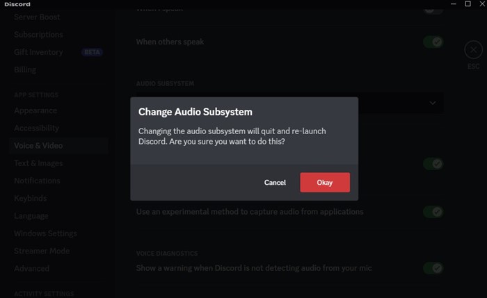
Task: Open Advanced settings
Action: (32, 269)
